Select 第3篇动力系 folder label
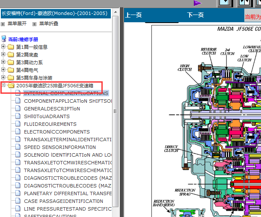The width and height of the screenshot is (261, 217). (x=29, y=62)
